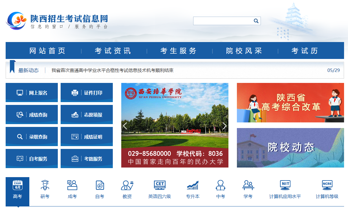
Task: Click the 录取查询 magnifier icon
Action: coord(20,137)
